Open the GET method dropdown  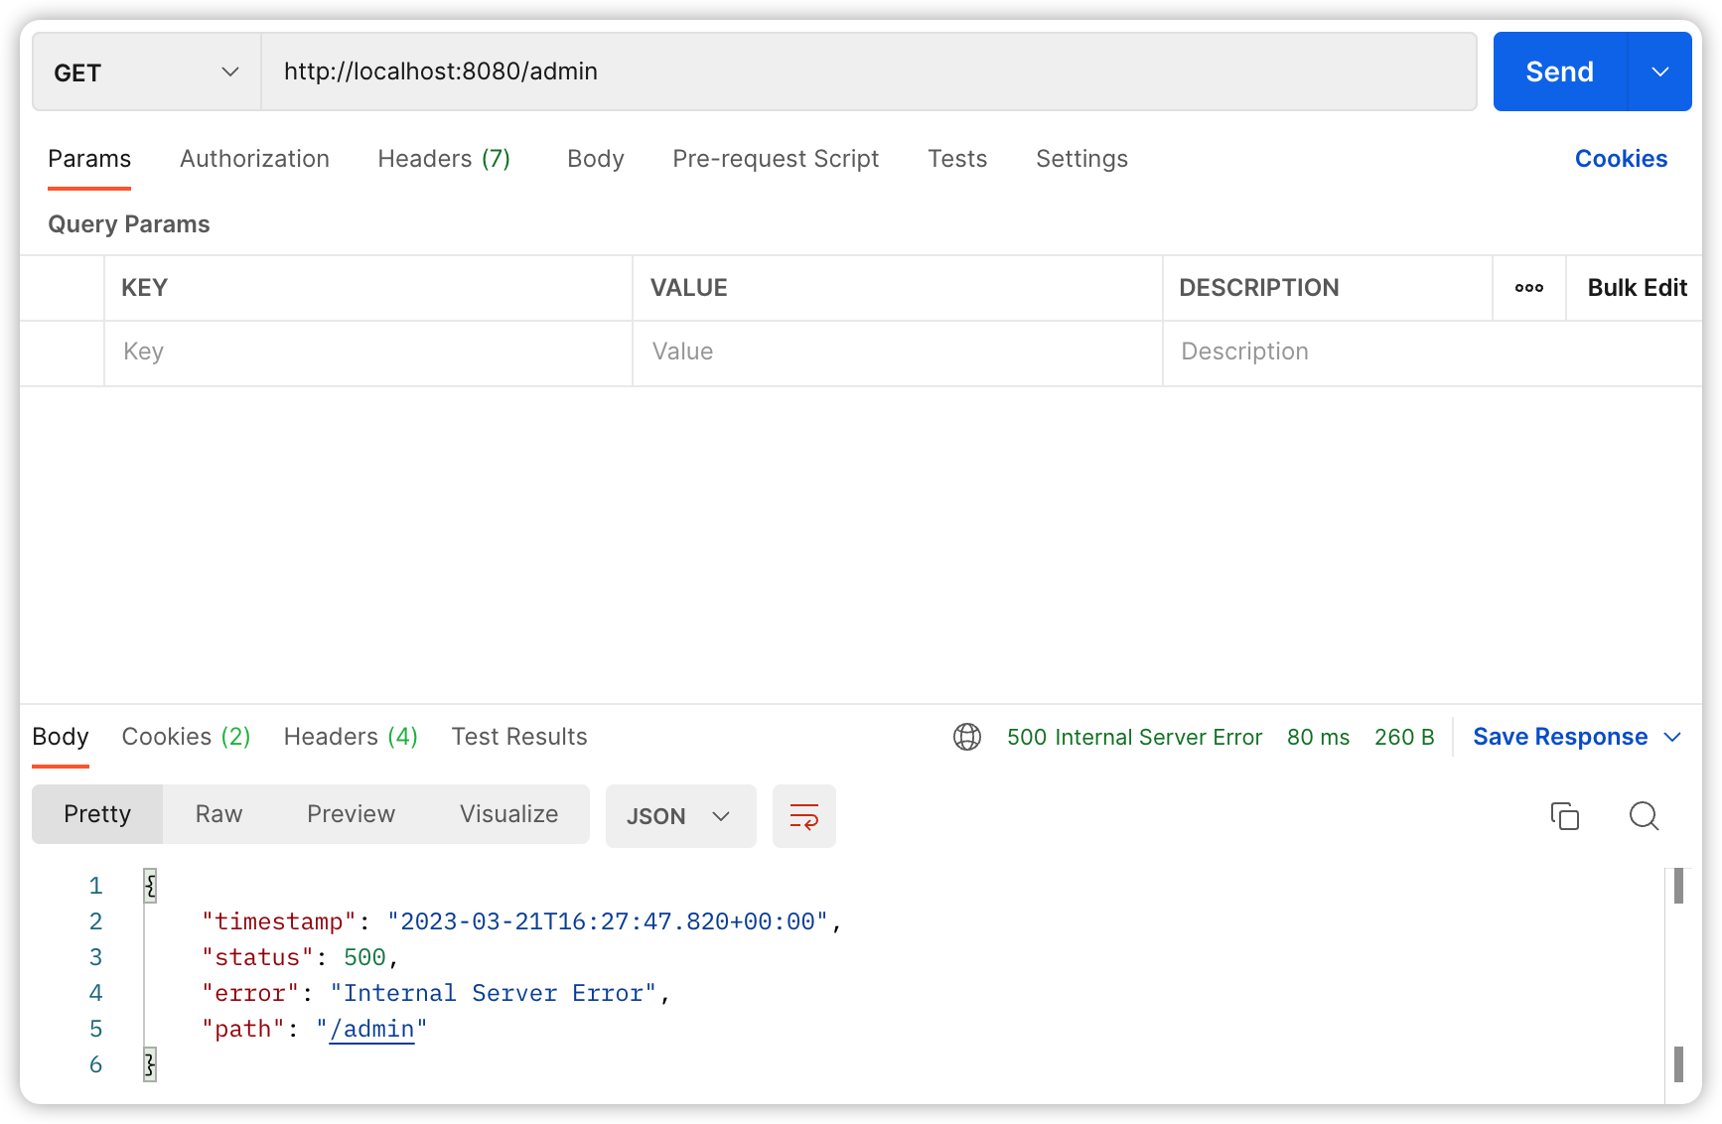pos(147,71)
